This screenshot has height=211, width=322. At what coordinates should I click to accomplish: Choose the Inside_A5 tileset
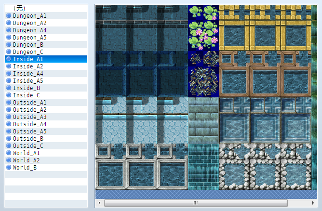click(46, 80)
